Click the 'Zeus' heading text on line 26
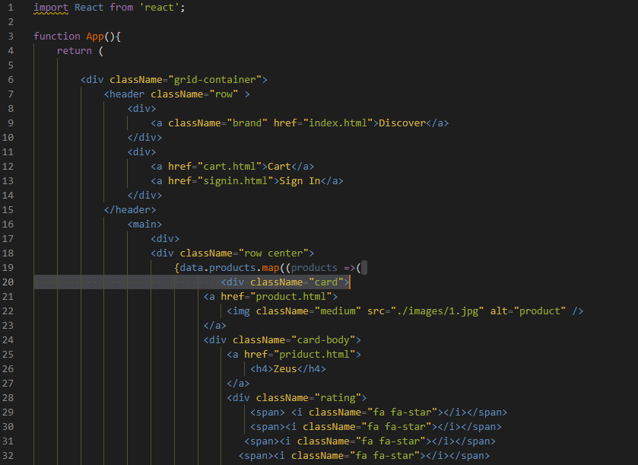This screenshot has height=465, width=638. coord(285,369)
